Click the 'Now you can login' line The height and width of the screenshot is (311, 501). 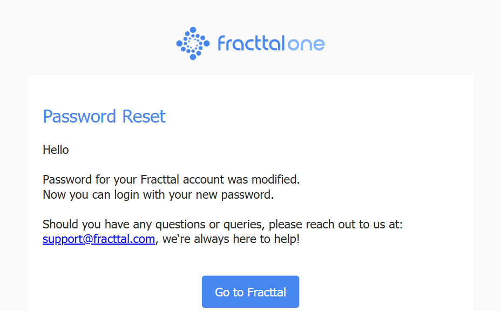coord(159,195)
